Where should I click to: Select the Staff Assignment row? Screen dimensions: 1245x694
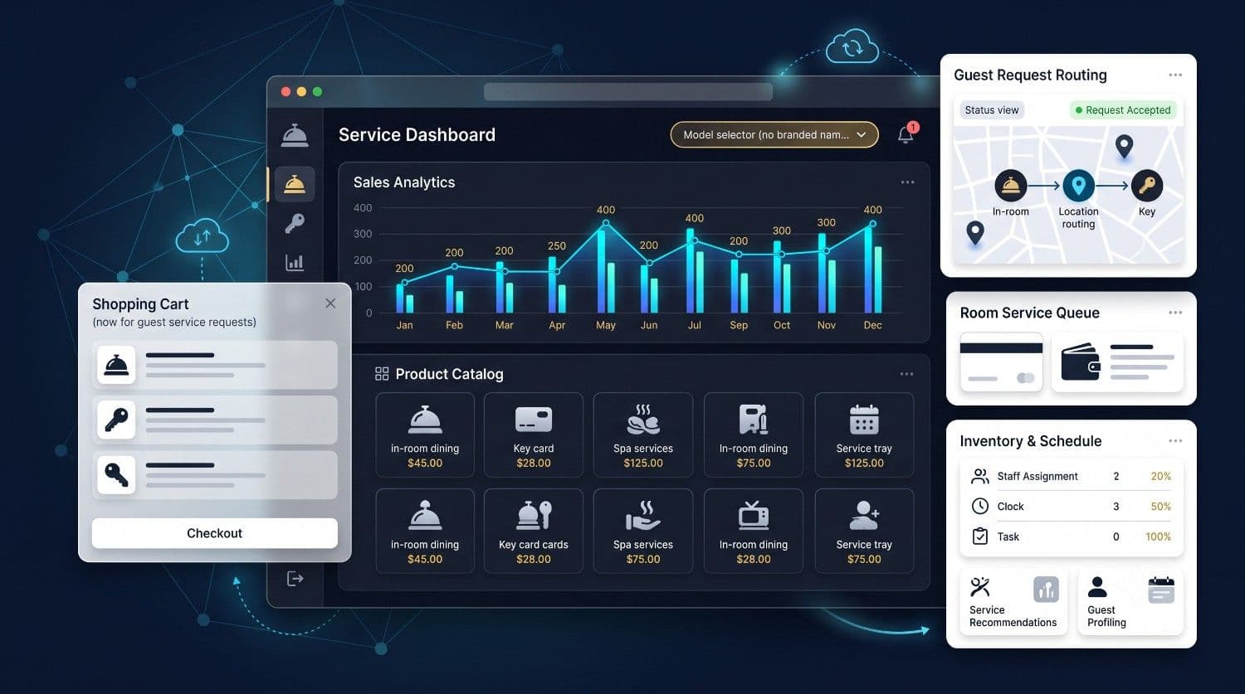(x=1072, y=476)
